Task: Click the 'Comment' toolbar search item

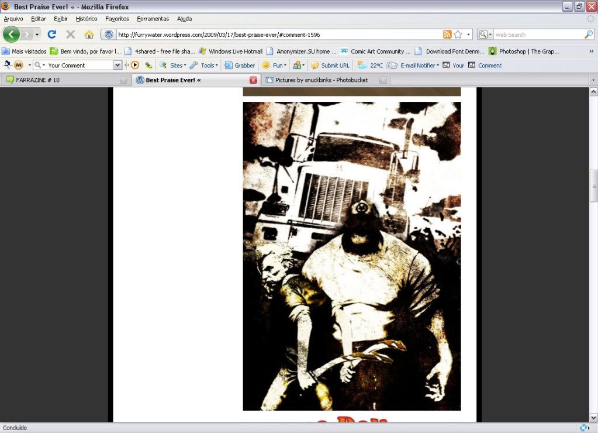Action: [x=485, y=66]
